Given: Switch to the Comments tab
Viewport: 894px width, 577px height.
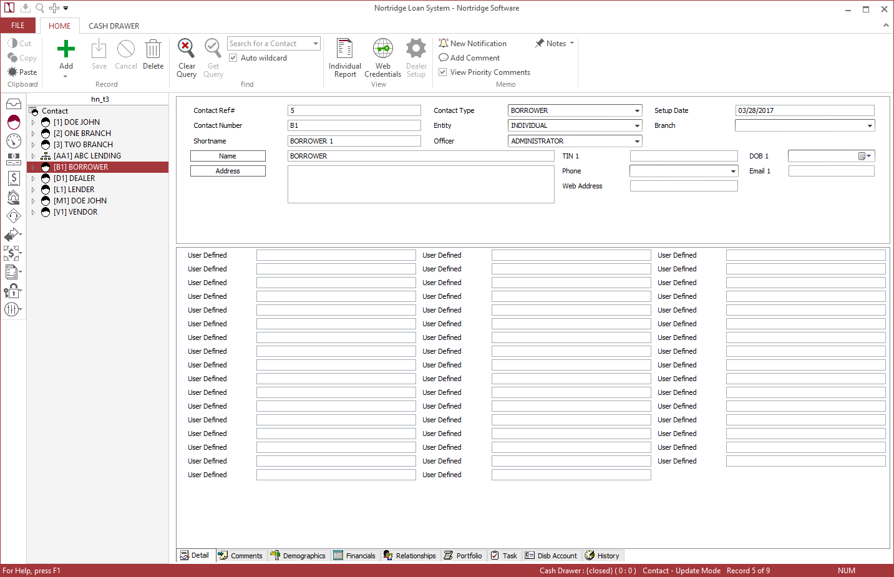Looking at the screenshot, I should click(x=241, y=555).
